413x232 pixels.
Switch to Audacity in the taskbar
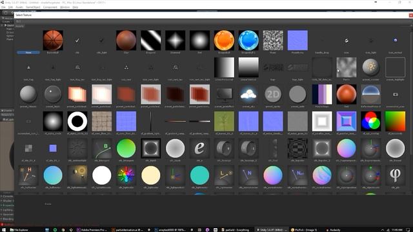pos(333,230)
